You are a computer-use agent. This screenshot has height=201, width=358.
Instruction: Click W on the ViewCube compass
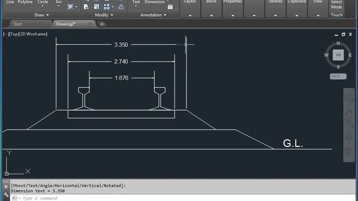[x=326, y=55]
